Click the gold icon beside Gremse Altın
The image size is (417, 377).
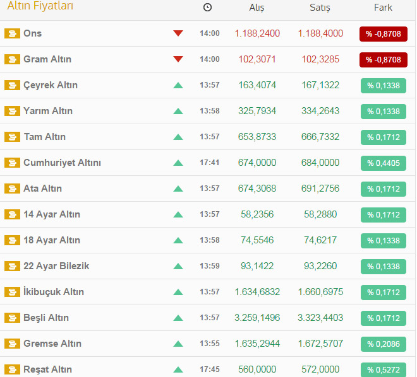click(12, 344)
